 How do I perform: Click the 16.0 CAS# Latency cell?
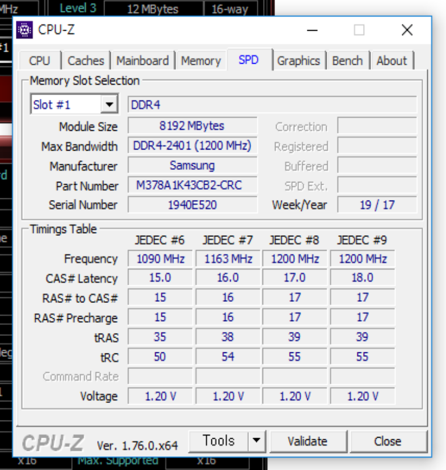[x=228, y=277]
